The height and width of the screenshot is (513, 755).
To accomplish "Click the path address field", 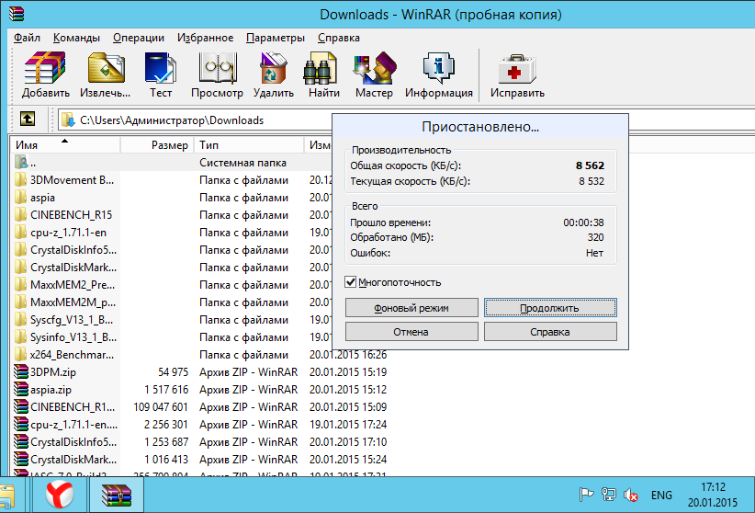I will click(x=195, y=120).
